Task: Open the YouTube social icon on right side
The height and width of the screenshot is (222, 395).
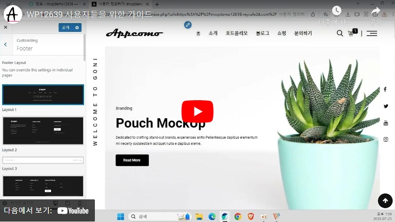Action: click(386, 123)
